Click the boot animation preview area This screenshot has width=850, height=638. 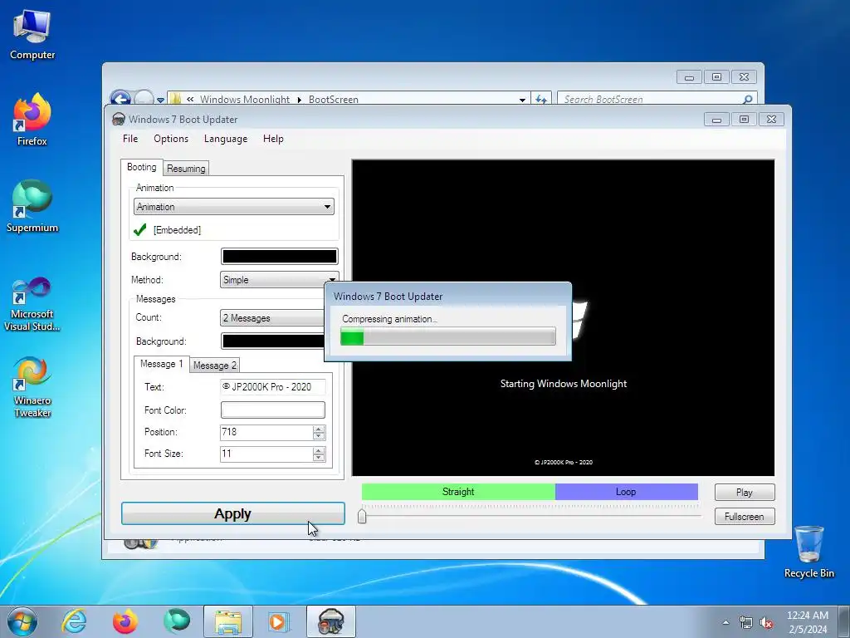click(x=564, y=318)
